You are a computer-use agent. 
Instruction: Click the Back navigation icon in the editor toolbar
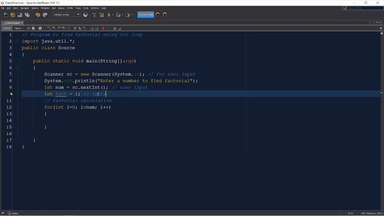click(34, 28)
